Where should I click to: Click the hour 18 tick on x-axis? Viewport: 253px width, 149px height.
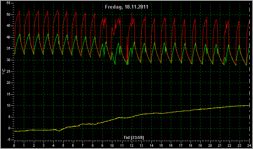point(190,146)
